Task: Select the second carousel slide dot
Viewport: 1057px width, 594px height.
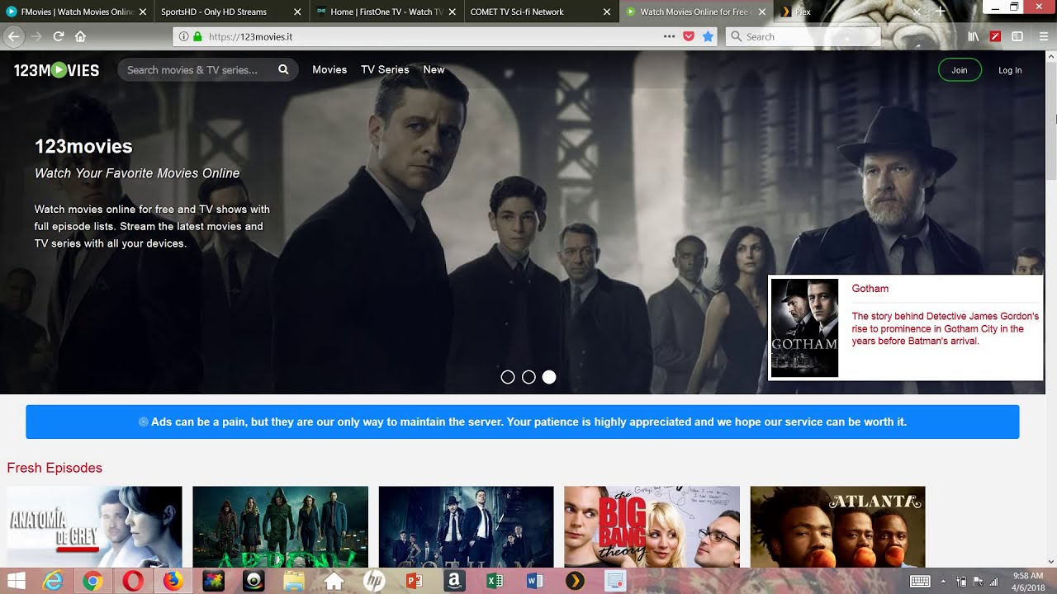Action: click(528, 377)
